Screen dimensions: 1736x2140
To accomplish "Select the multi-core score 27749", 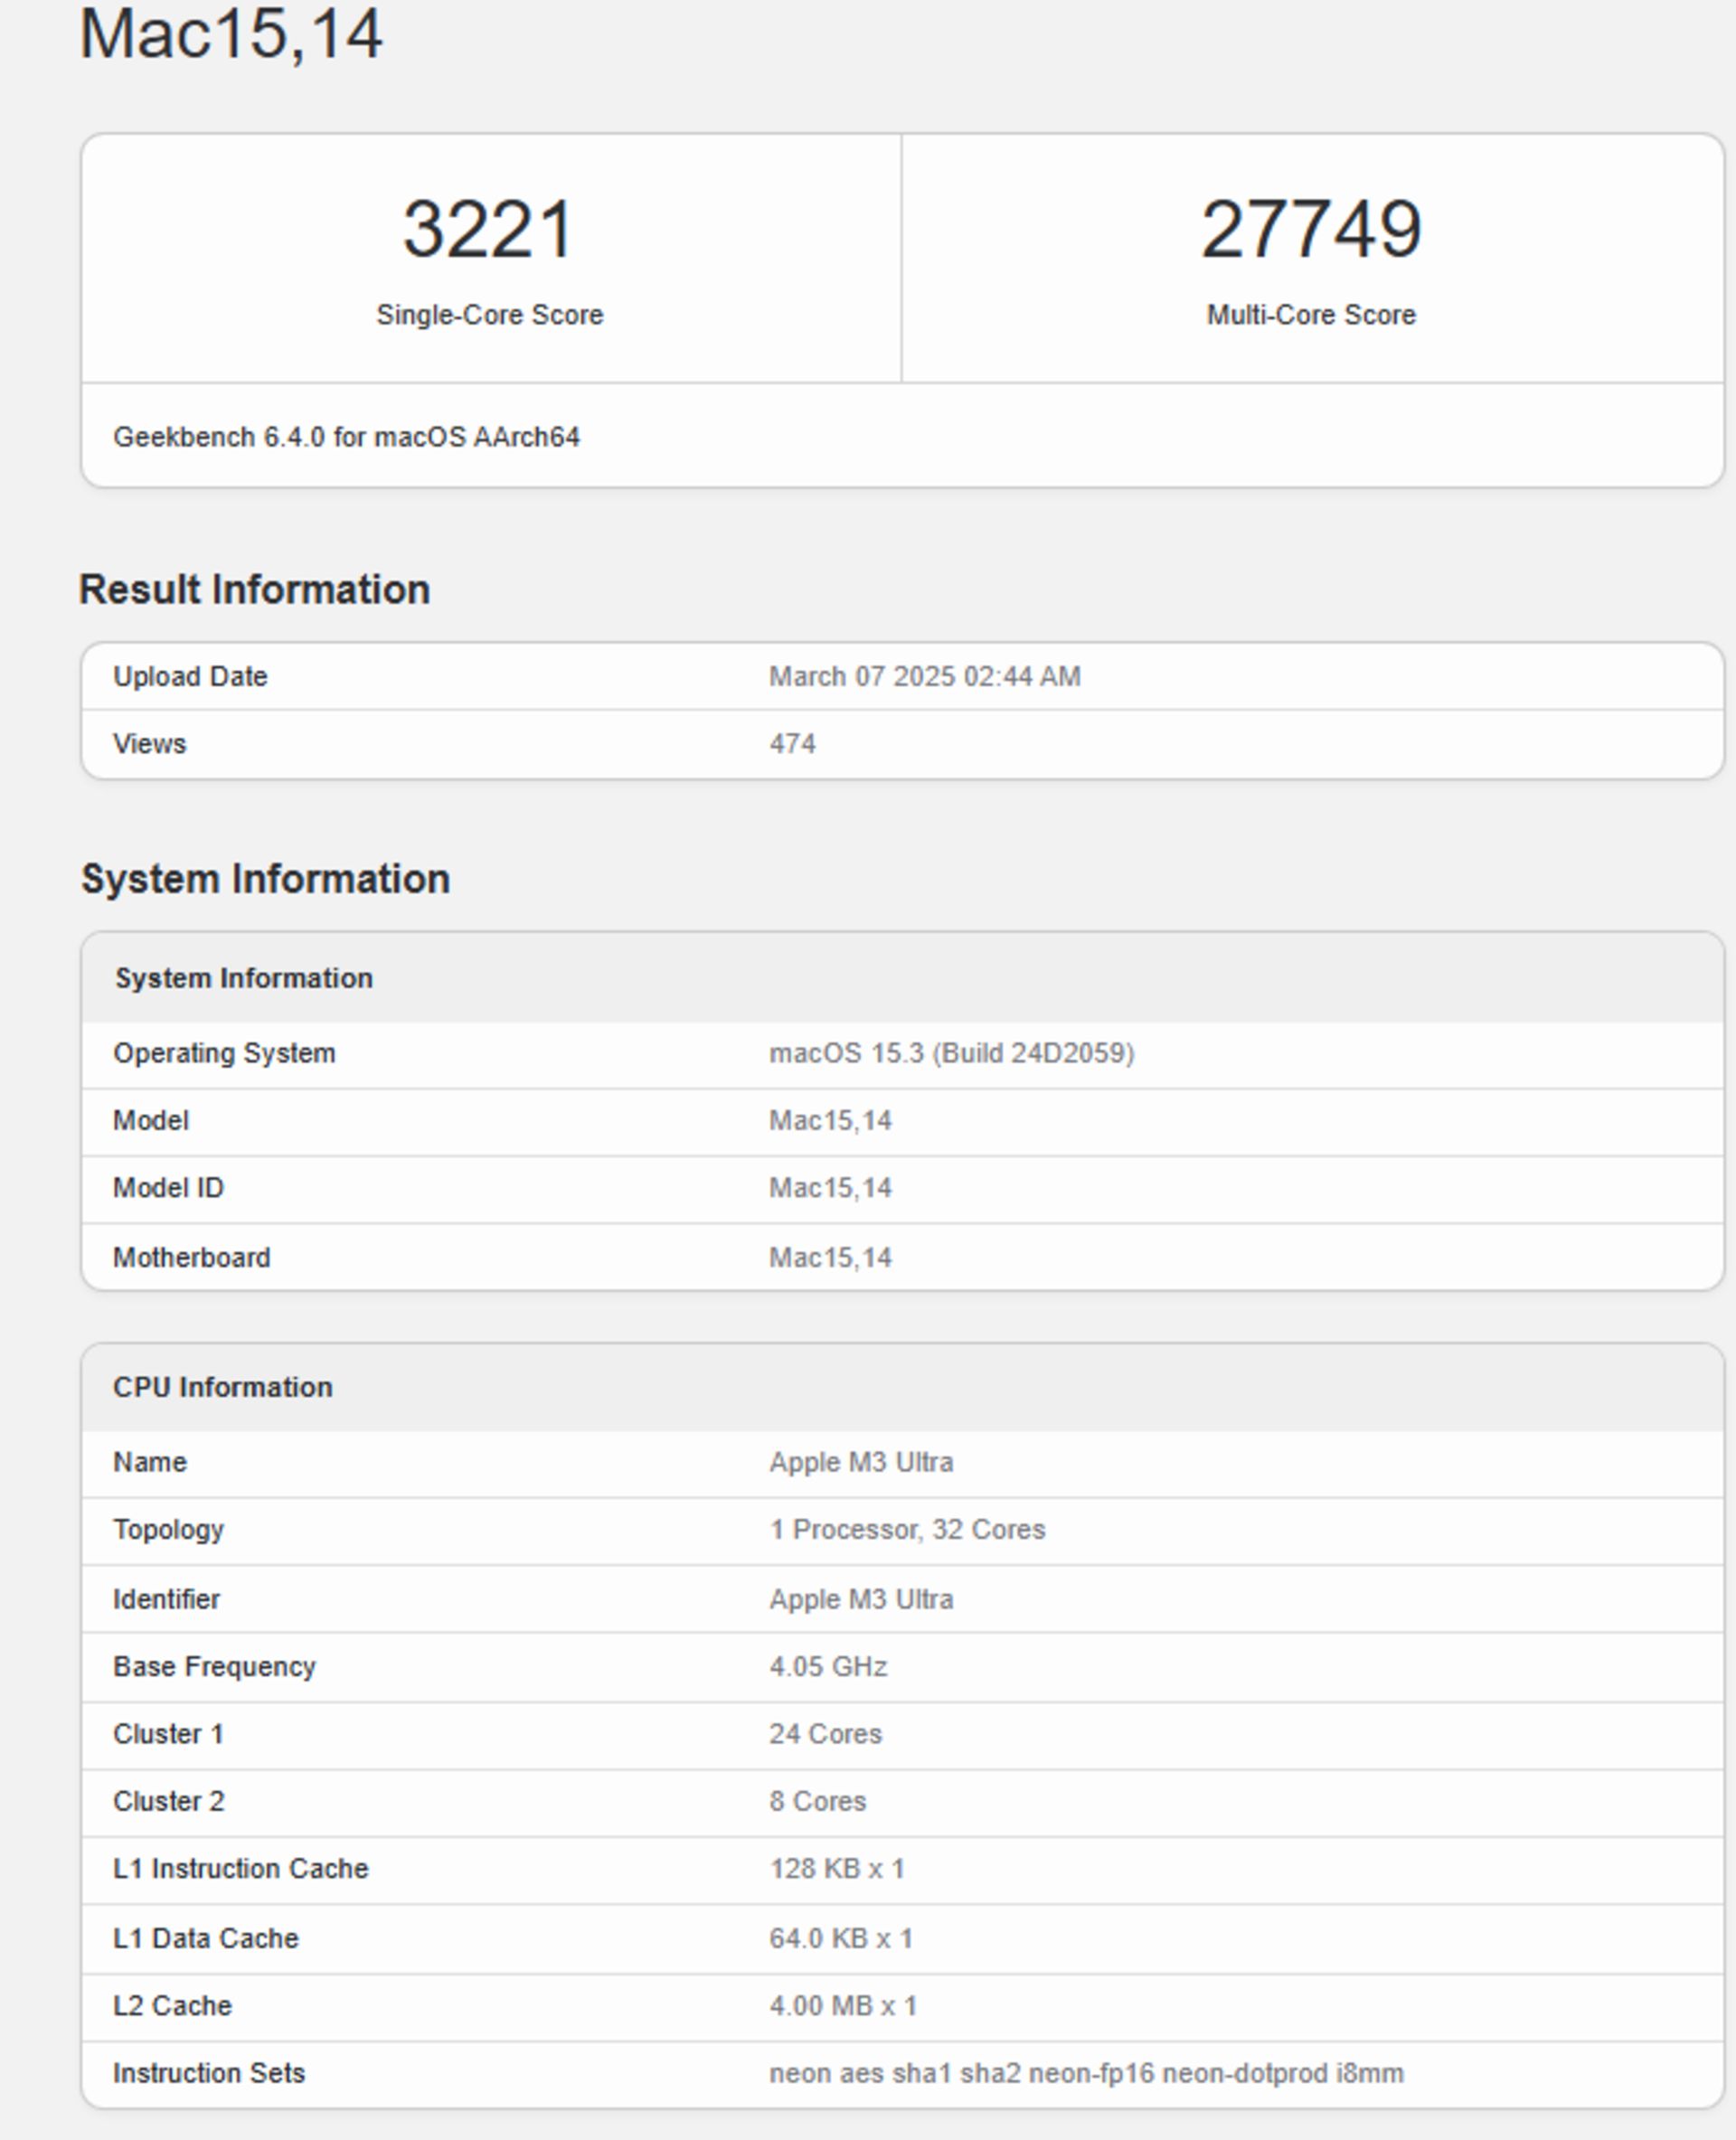I will coord(1310,229).
